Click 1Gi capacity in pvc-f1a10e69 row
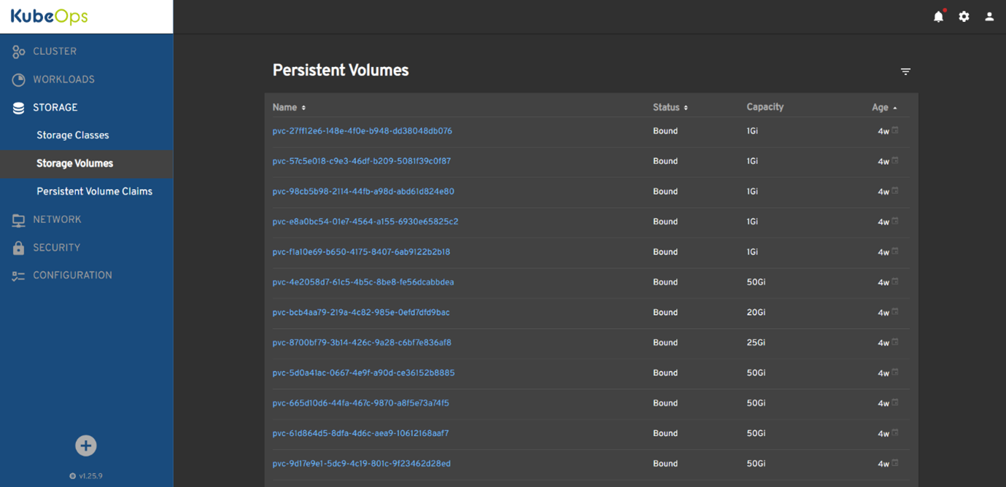This screenshot has width=1006, height=487. pos(752,252)
